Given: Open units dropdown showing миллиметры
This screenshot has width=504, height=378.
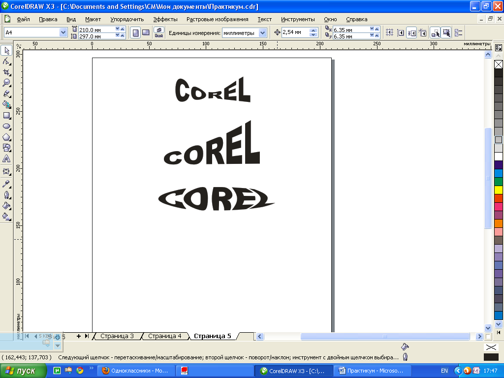Looking at the screenshot, I should pos(263,32).
